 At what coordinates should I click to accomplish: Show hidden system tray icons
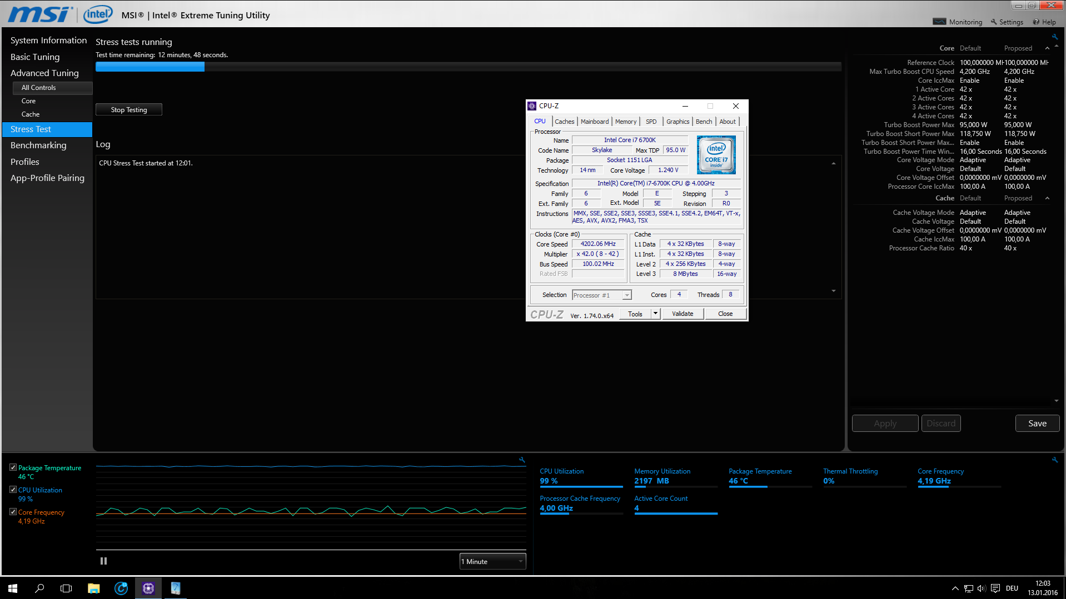[x=955, y=588]
